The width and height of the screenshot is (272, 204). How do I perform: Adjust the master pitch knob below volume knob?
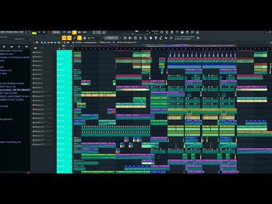tap(28, 39)
